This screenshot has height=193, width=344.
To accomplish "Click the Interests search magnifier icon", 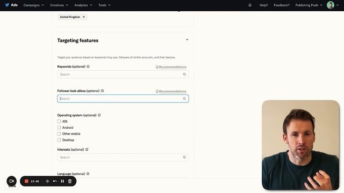I will [x=184, y=157].
